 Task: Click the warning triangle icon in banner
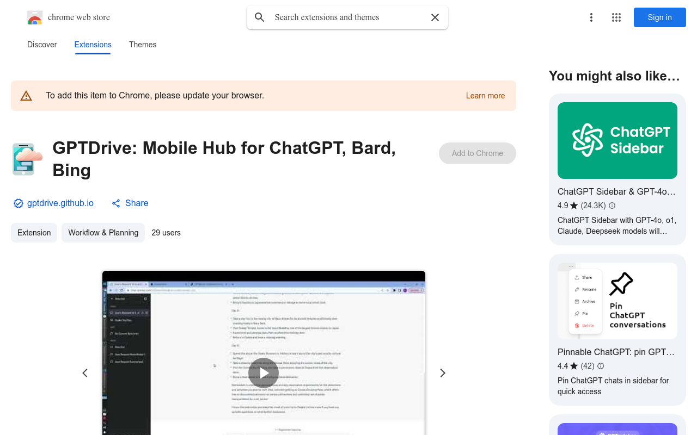click(26, 96)
